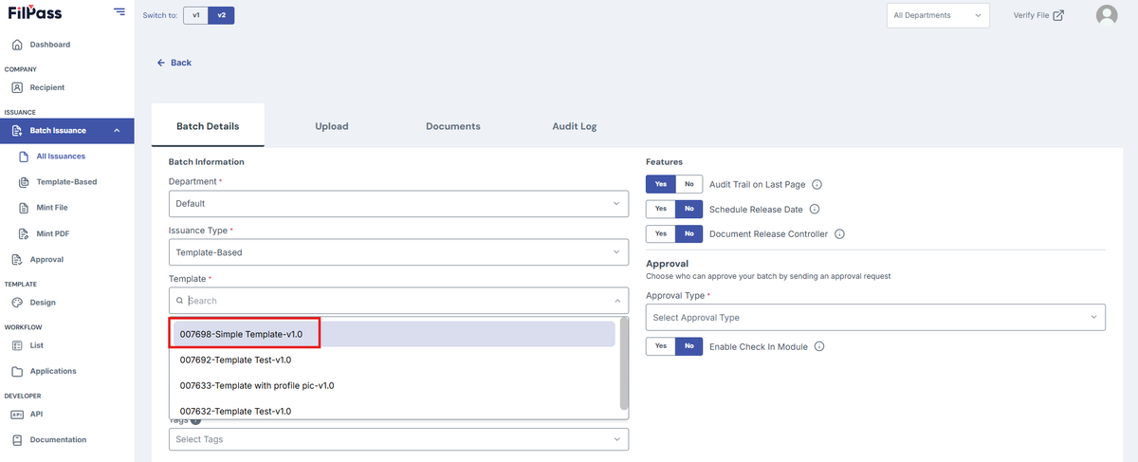This screenshot has height=462, width=1138.
Task: Switch to the Batch Details tab
Action: point(208,126)
